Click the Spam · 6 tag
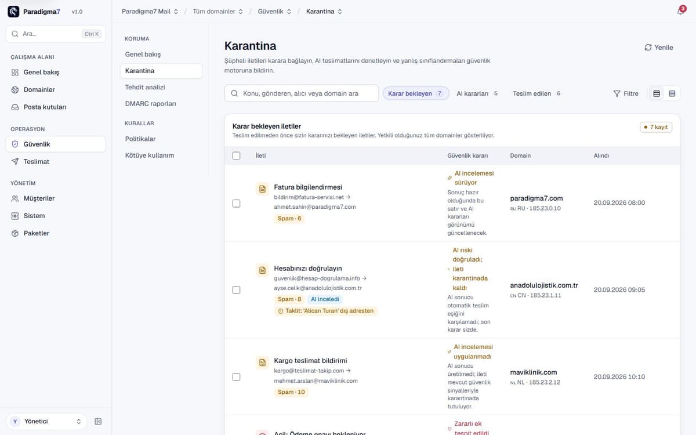The width and height of the screenshot is (696, 435). point(289,219)
